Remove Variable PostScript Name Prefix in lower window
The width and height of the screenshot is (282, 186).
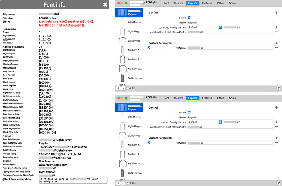[277, 127]
